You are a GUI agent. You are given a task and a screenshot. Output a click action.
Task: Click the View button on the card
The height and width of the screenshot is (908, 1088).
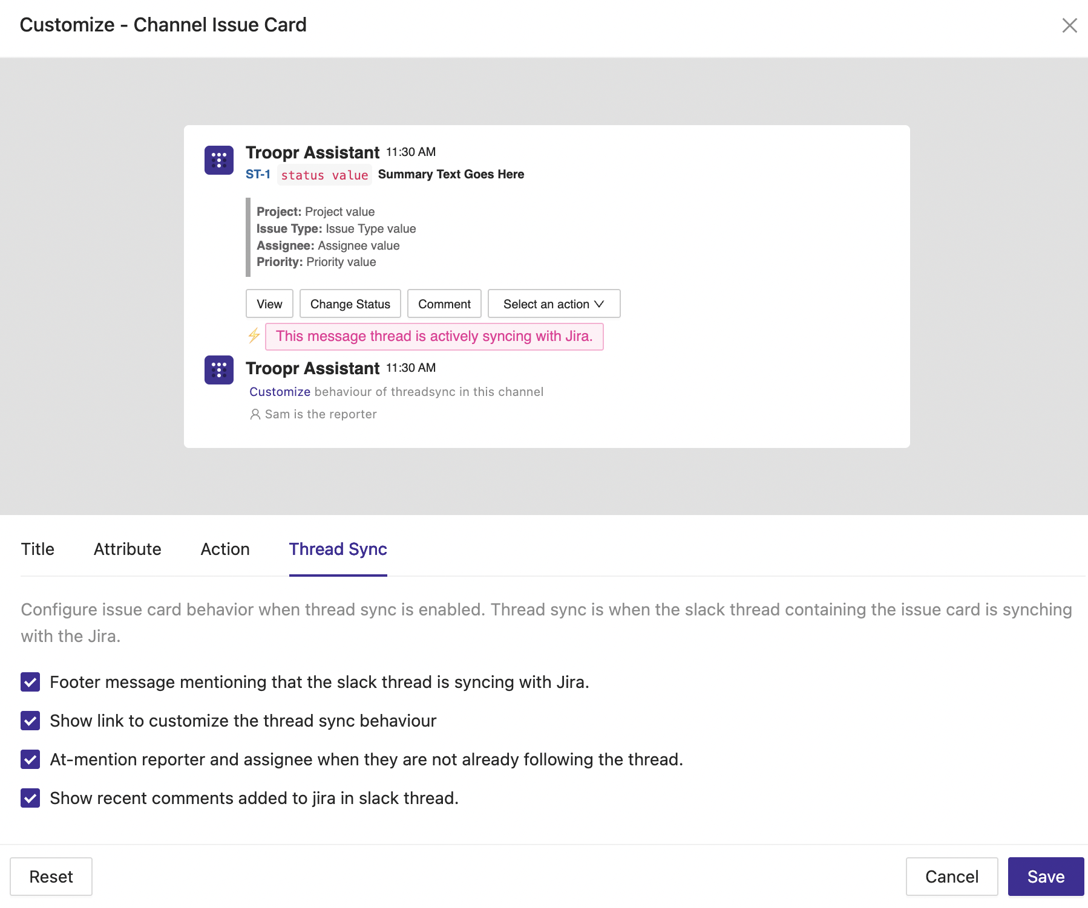point(269,303)
